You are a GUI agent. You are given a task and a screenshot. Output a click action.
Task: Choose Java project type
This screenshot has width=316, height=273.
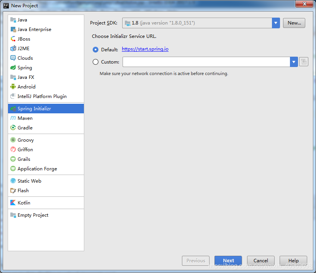pos(46,20)
